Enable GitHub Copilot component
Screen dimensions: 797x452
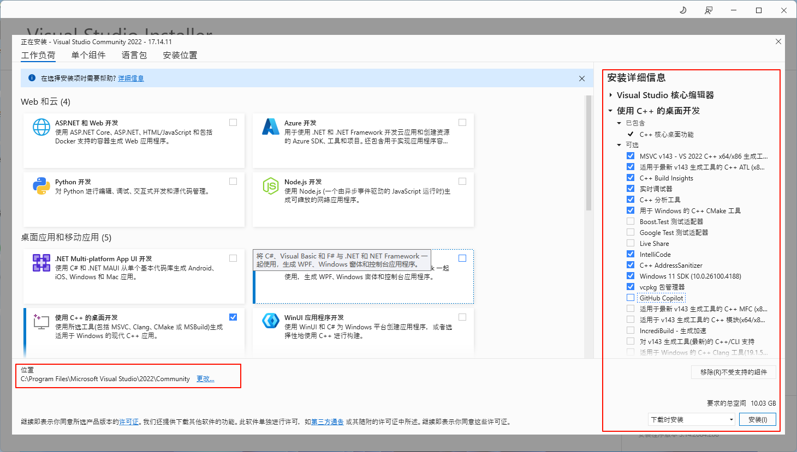click(x=631, y=298)
